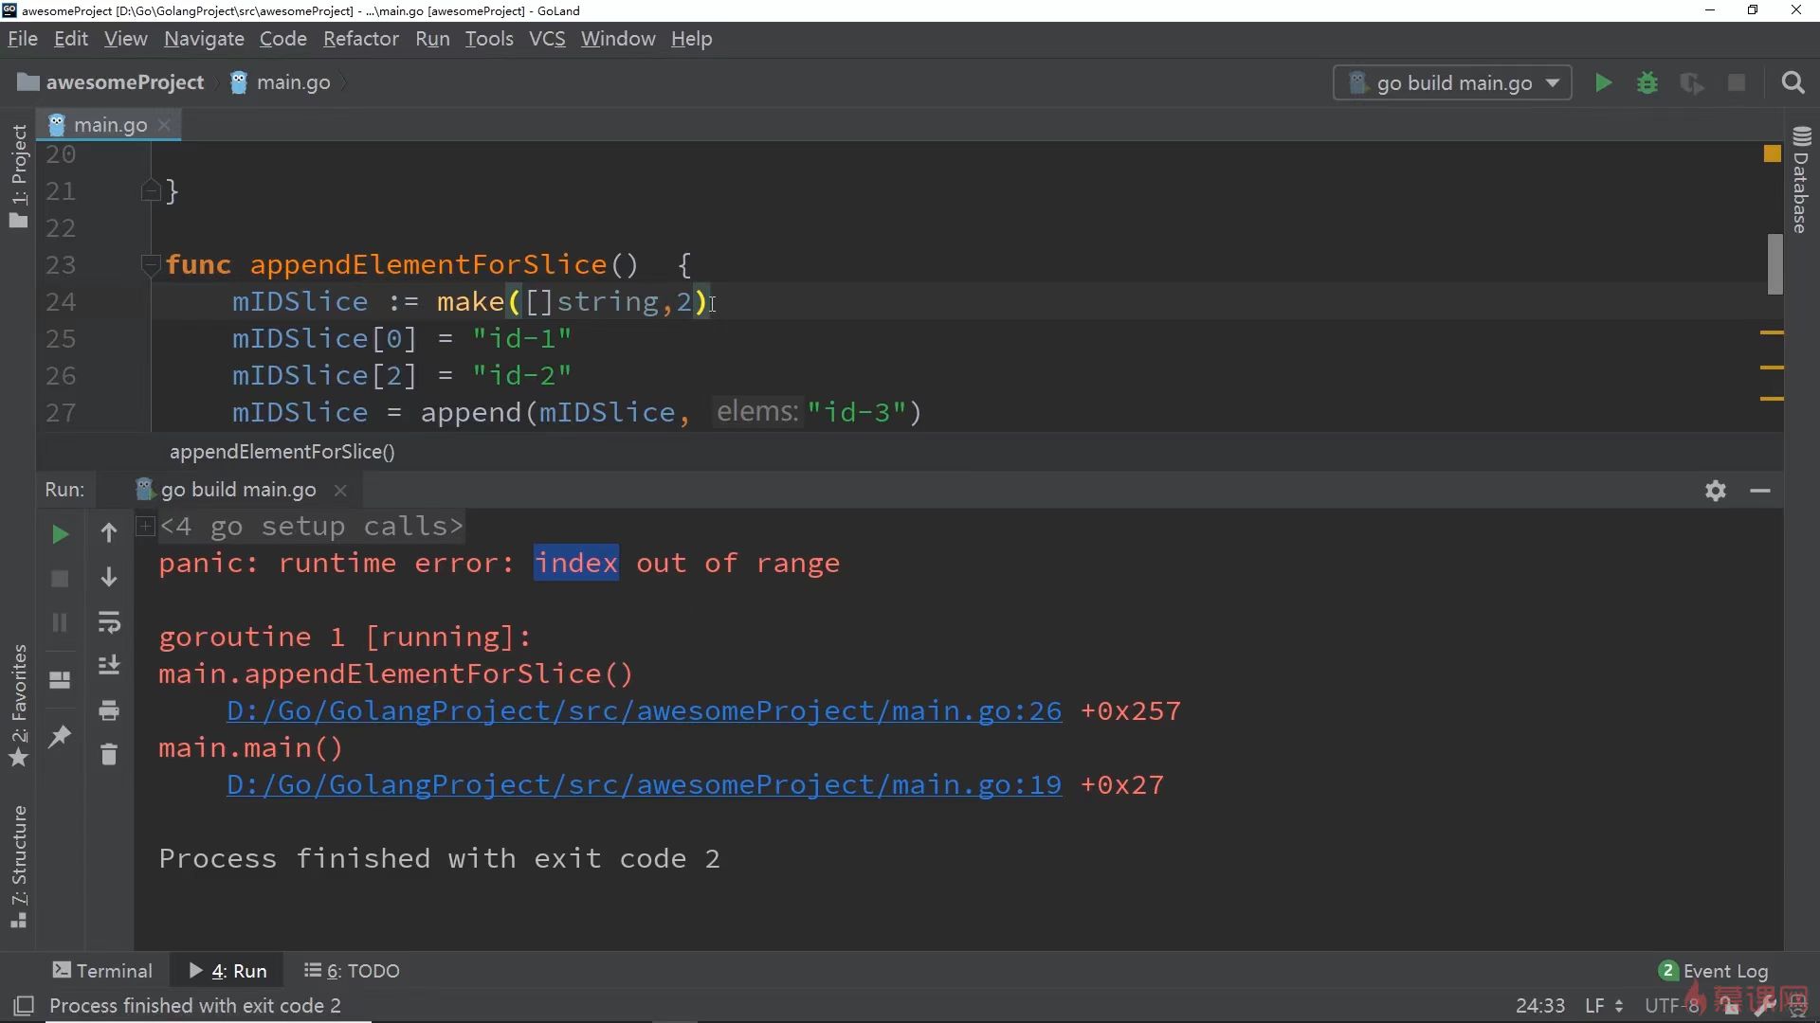Collapse appendElementForSlice function fold marker
The width and height of the screenshot is (1820, 1023).
click(x=149, y=264)
